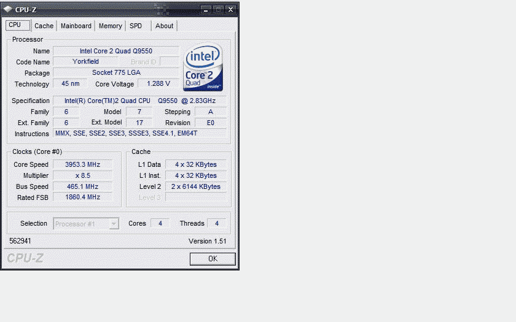
Task: Click the Threads count value 4
Action: pyautogui.click(x=216, y=223)
